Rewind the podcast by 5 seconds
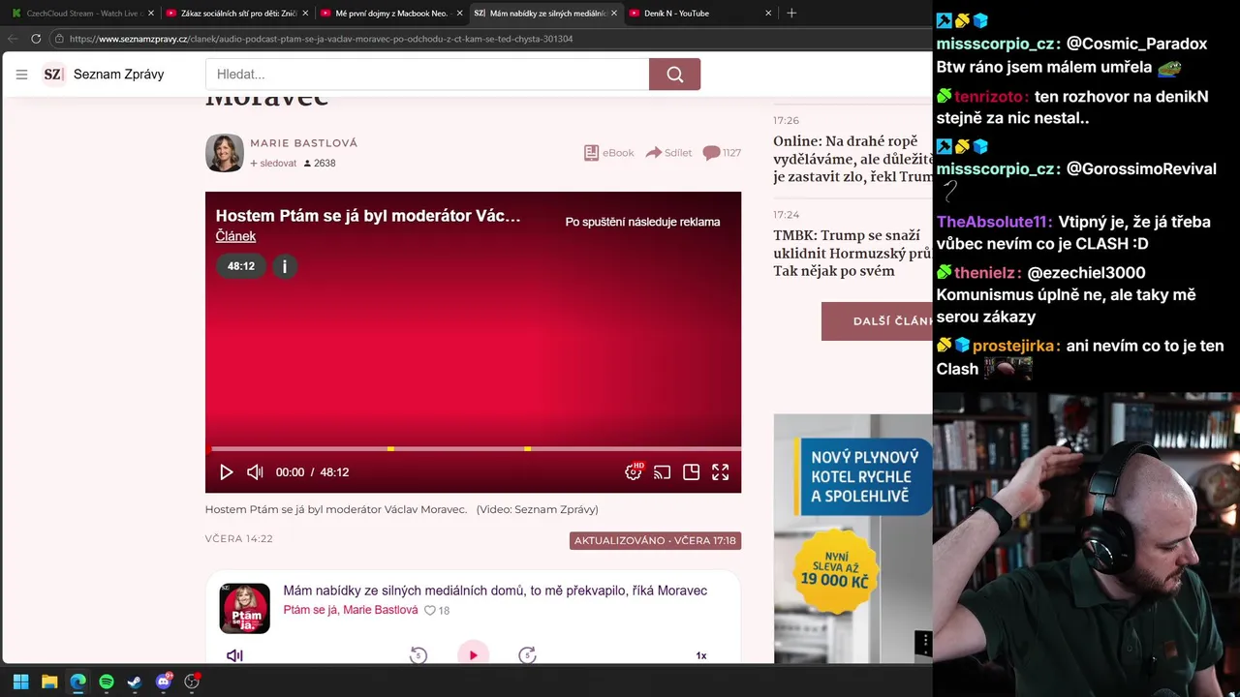 click(418, 655)
